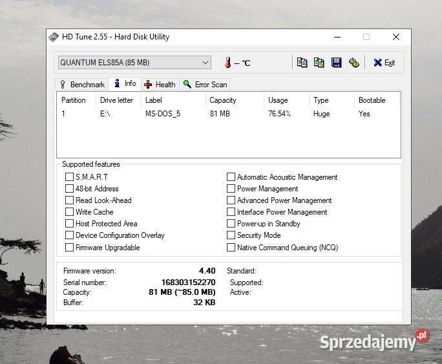Click the Huge partition type cell
Viewport: 442px width, 364px height.
coord(322,114)
